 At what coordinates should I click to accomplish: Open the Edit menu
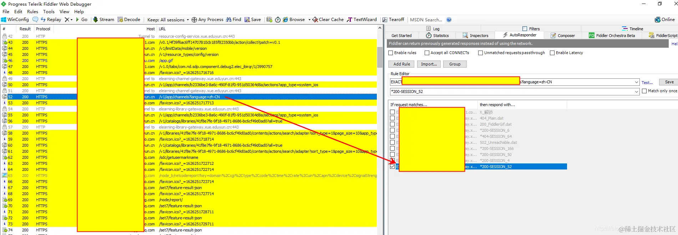tap(18, 11)
